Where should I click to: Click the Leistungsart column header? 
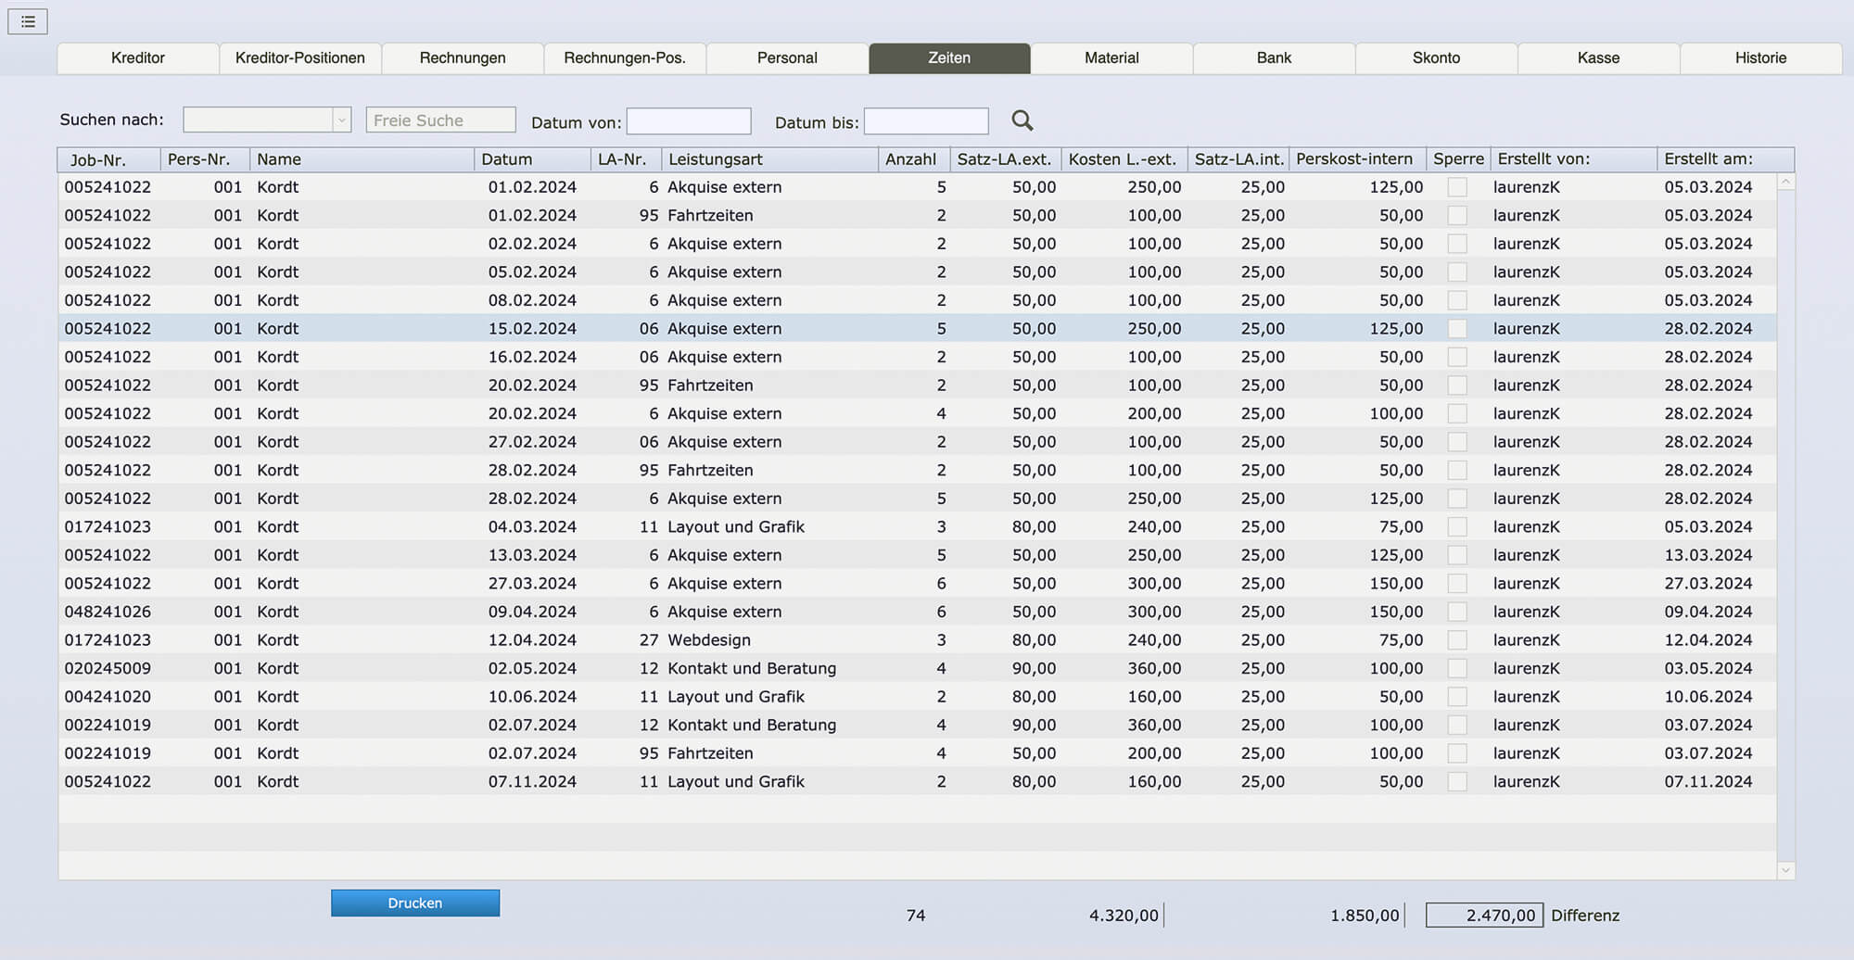point(769,159)
